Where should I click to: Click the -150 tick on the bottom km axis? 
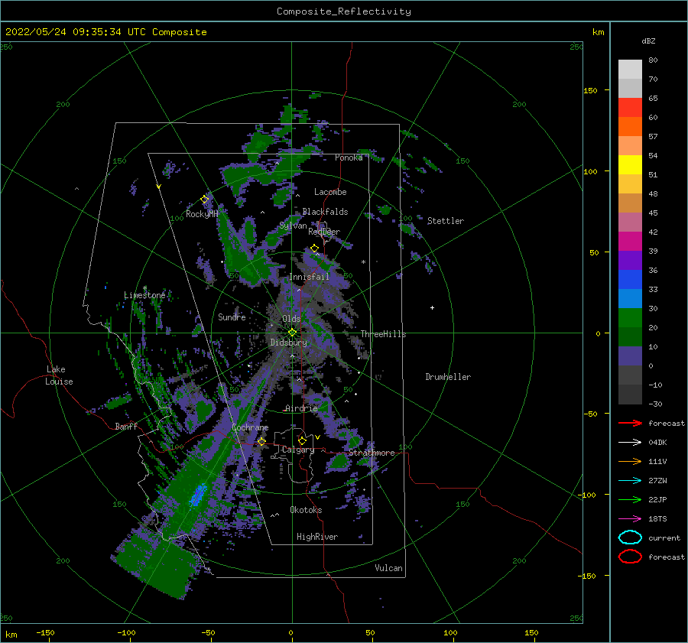[45, 632]
